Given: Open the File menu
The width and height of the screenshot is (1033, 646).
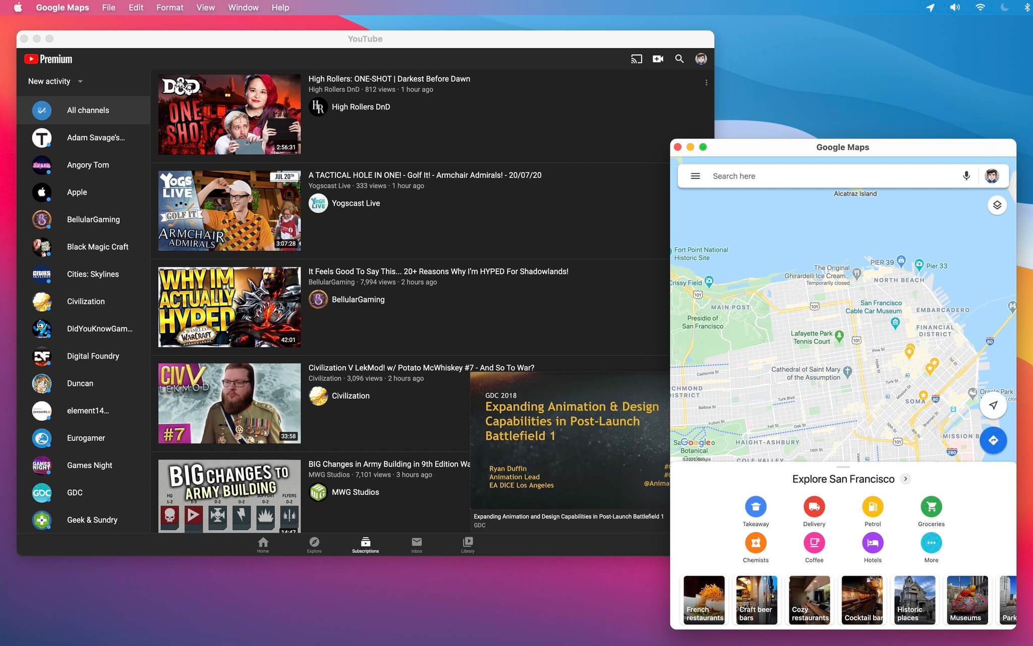Looking at the screenshot, I should pyautogui.click(x=108, y=8).
